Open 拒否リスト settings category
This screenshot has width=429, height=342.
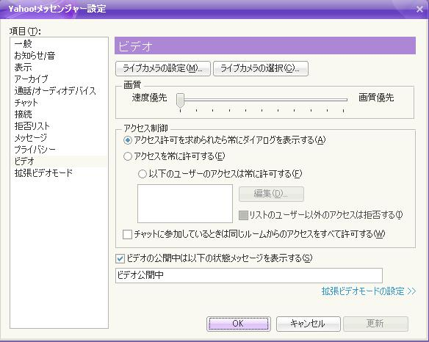(x=32, y=126)
